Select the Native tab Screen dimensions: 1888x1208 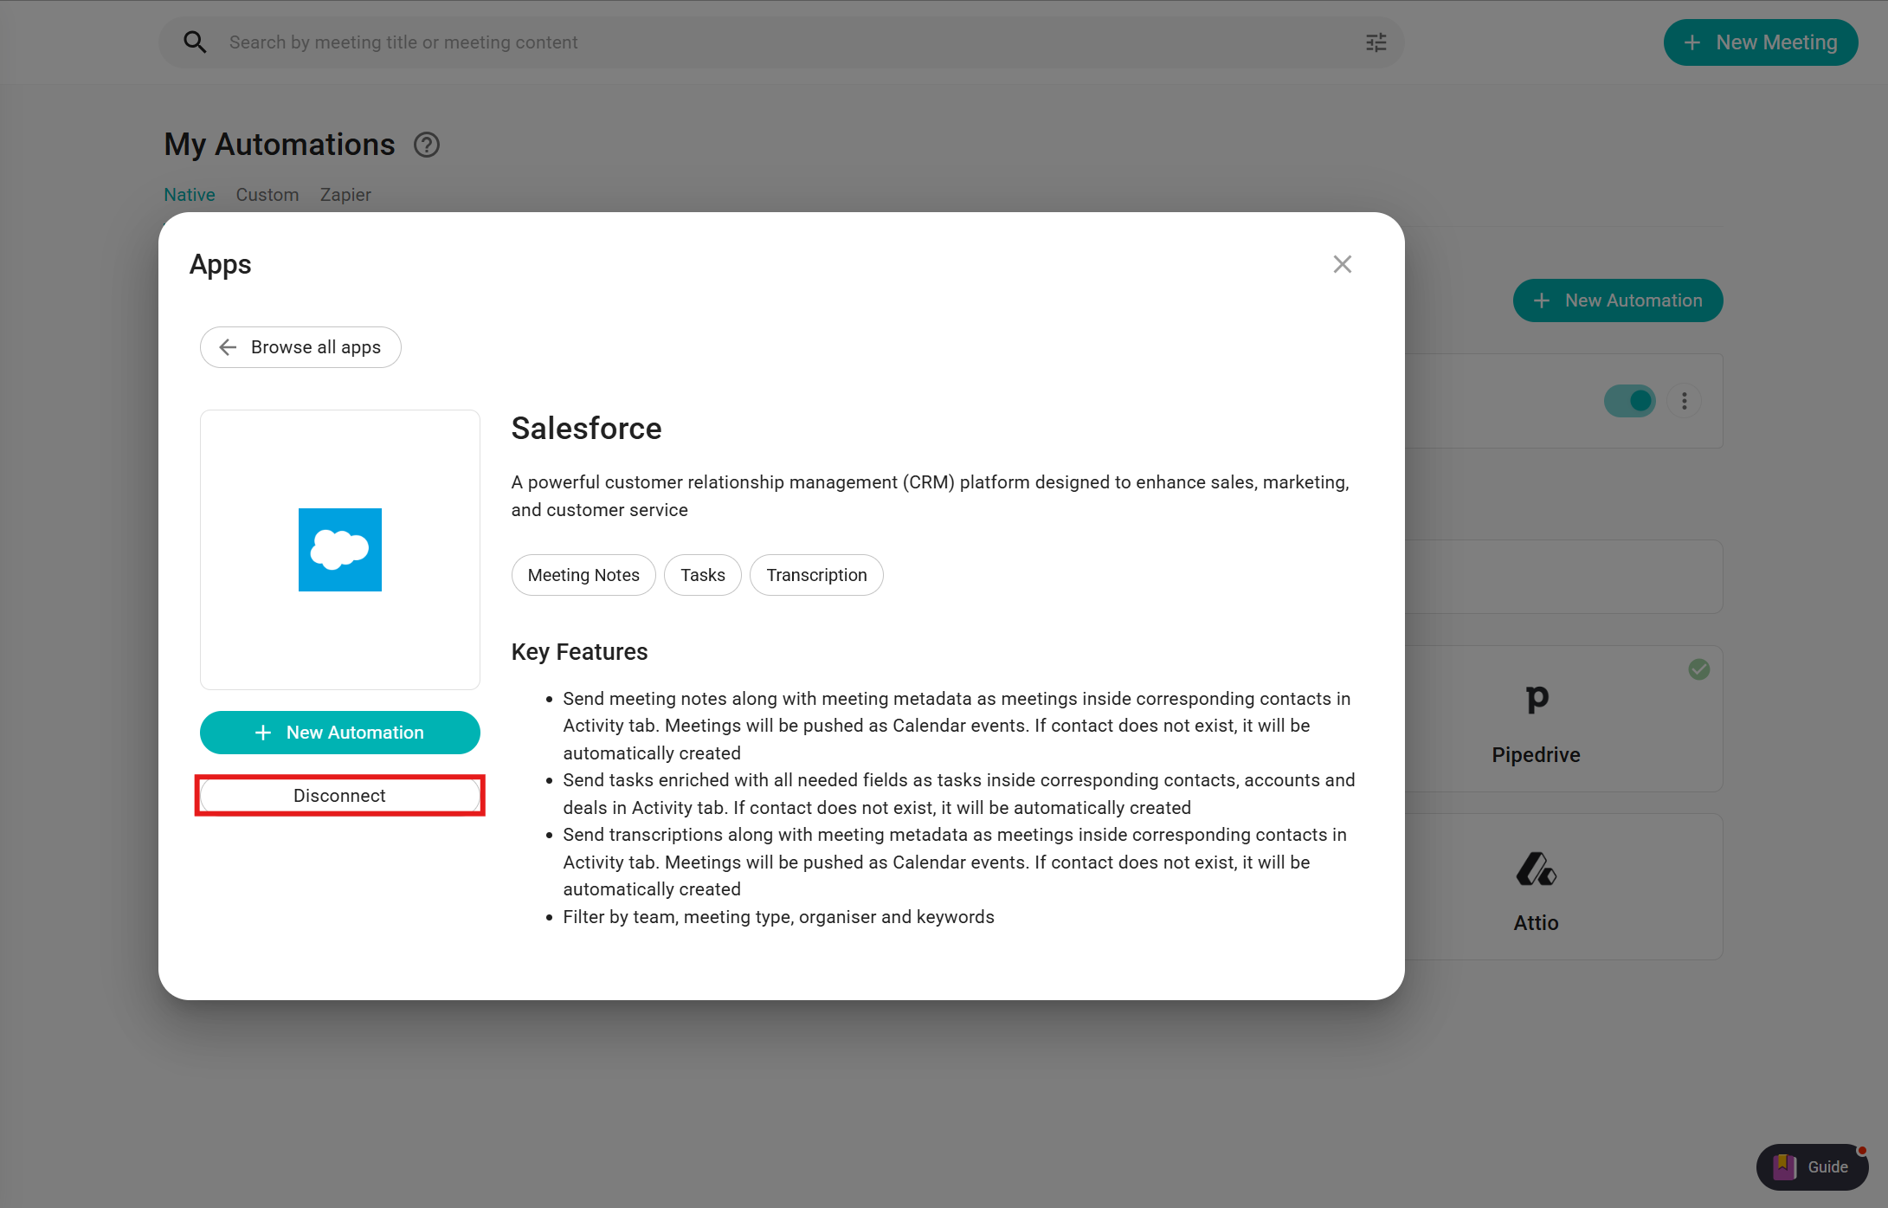point(190,195)
